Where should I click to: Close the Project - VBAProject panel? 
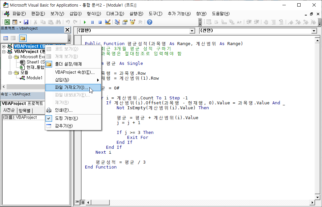(x=67, y=30)
